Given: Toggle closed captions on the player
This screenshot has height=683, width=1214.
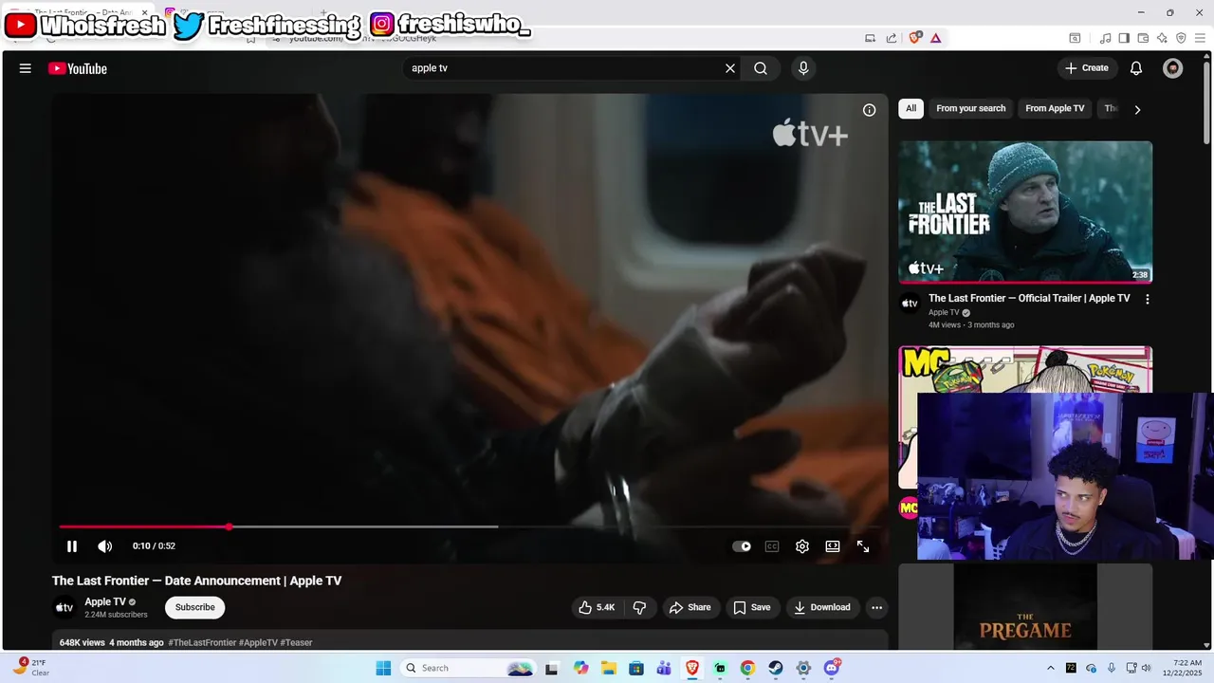Looking at the screenshot, I should click(772, 546).
